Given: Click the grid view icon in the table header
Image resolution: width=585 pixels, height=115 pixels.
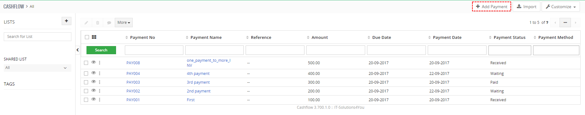Looking at the screenshot, I should (x=94, y=37).
